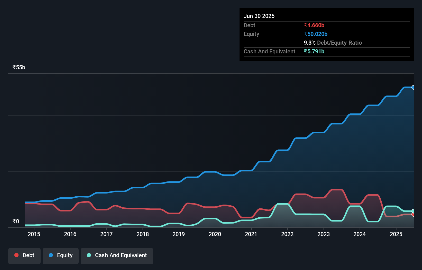Viewport: 422px width, 270px height.
Task: Click the ₹50.020b Equity value in tooltip
Action: [x=316, y=34]
